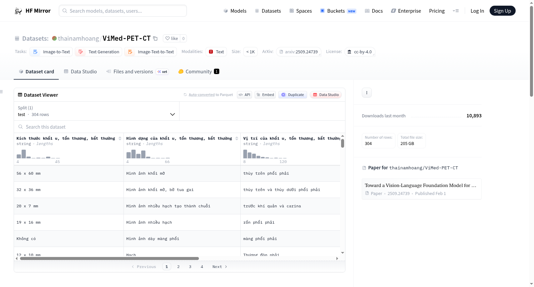This screenshot has height=287, width=534.
Task: Click the cell 'Hình ảnh dày màng phổi'
Action: [x=182, y=239]
